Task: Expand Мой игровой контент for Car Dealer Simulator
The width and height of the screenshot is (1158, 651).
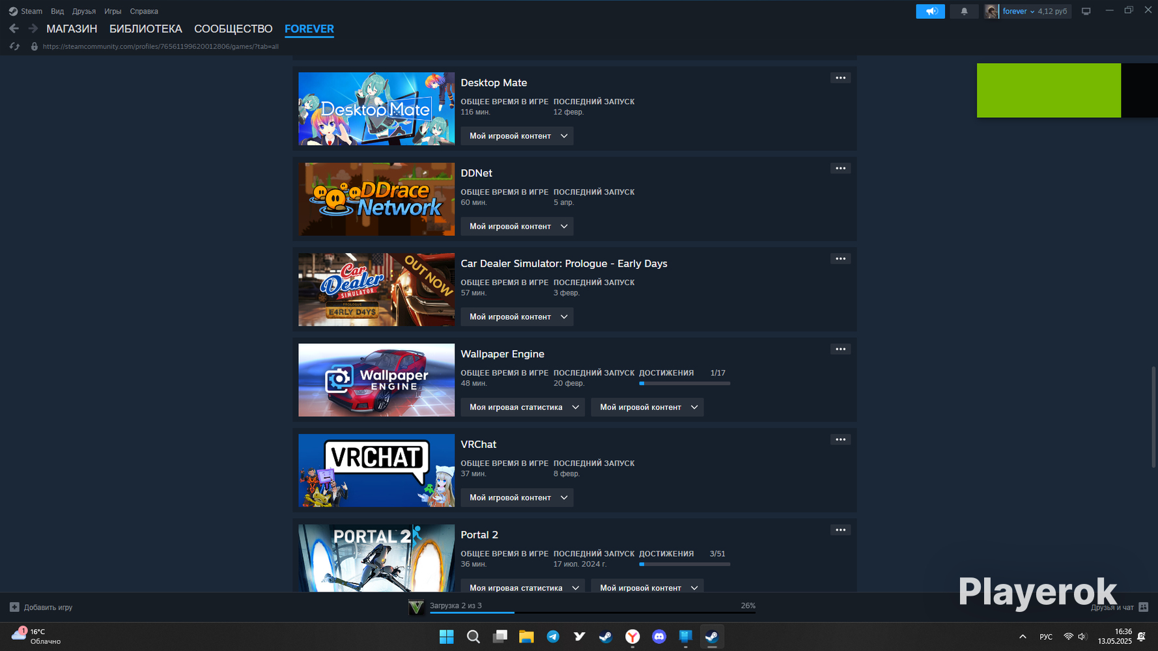Action: tap(517, 317)
